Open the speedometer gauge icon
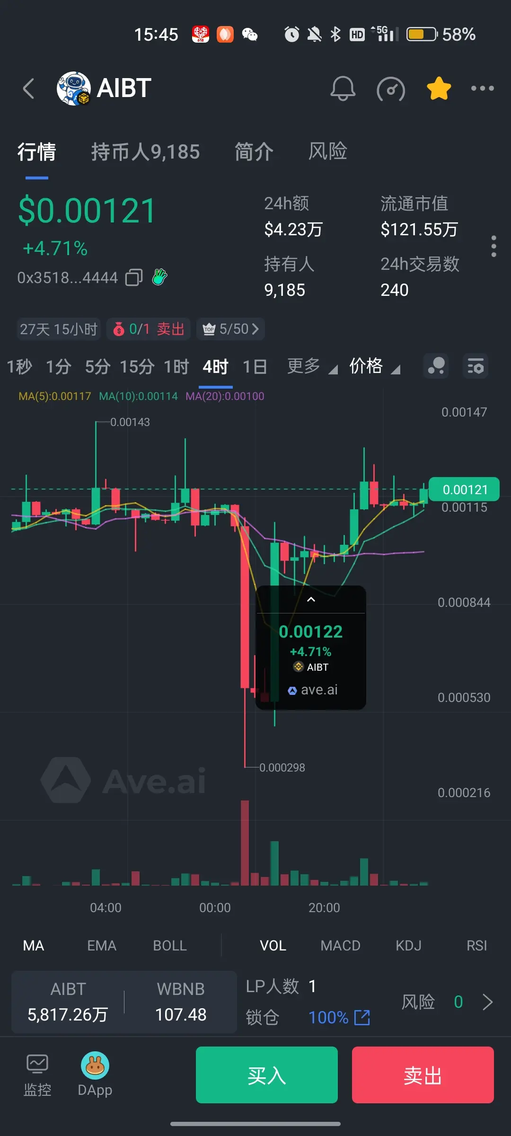Image resolution: width=511 pixels, height=1136 pixels. click(391, 89)
